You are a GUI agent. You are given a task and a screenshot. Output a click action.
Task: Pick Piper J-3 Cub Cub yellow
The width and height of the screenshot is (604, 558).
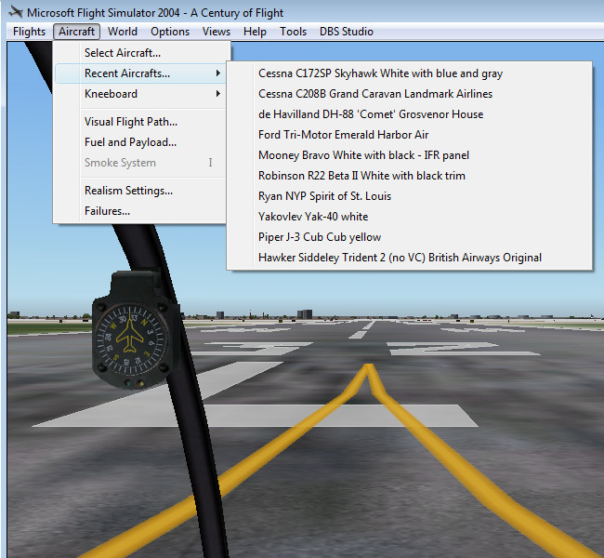pos(409,237)
